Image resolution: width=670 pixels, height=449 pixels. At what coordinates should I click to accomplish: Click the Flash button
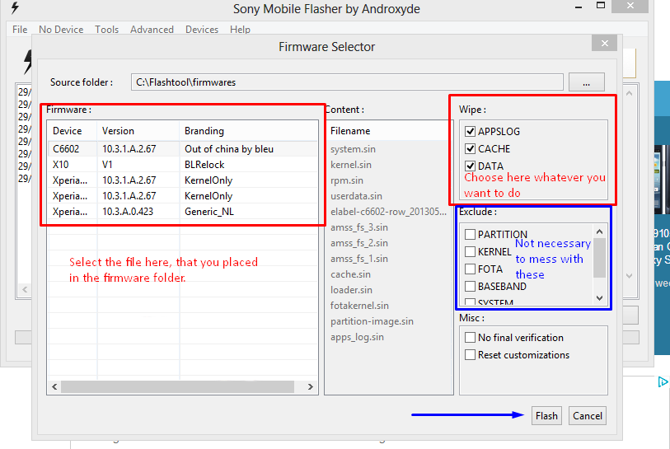(x=546, y=416)
